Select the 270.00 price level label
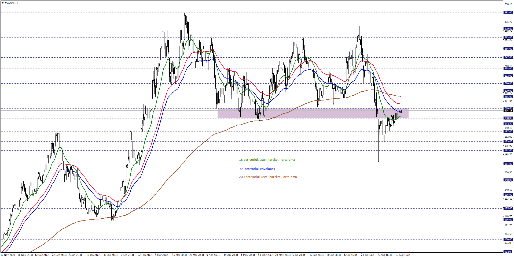Screen dimensions: 514x258 point(508,29)
